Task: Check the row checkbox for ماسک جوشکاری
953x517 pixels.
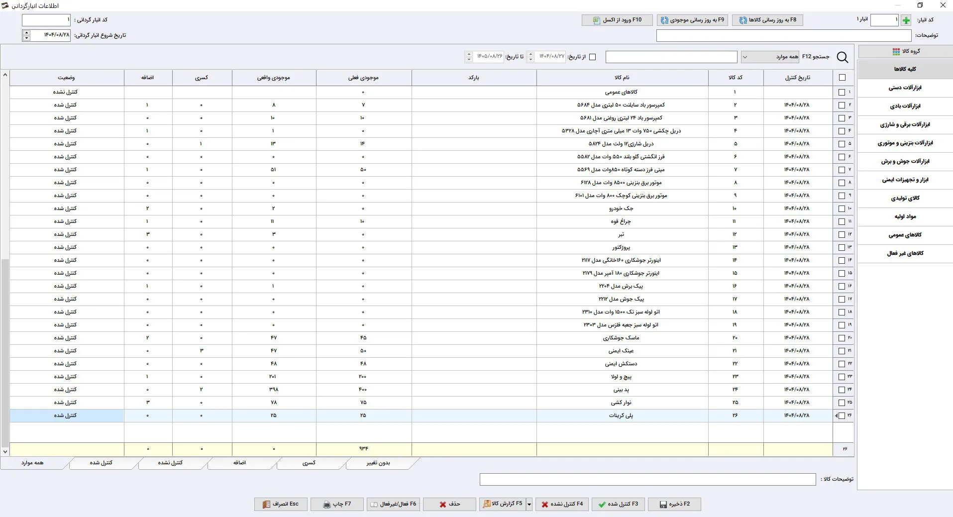Action: [842, 338]
